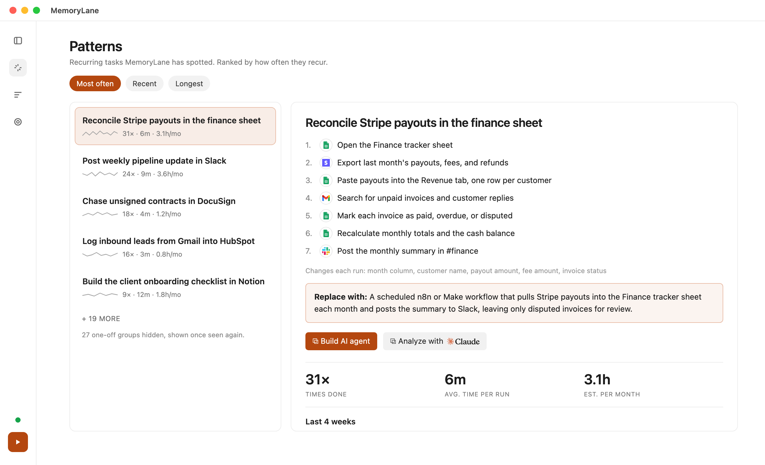Select Post weekly pipeline update in Slack
765x465 pixels.
click(x=175, y=167)
